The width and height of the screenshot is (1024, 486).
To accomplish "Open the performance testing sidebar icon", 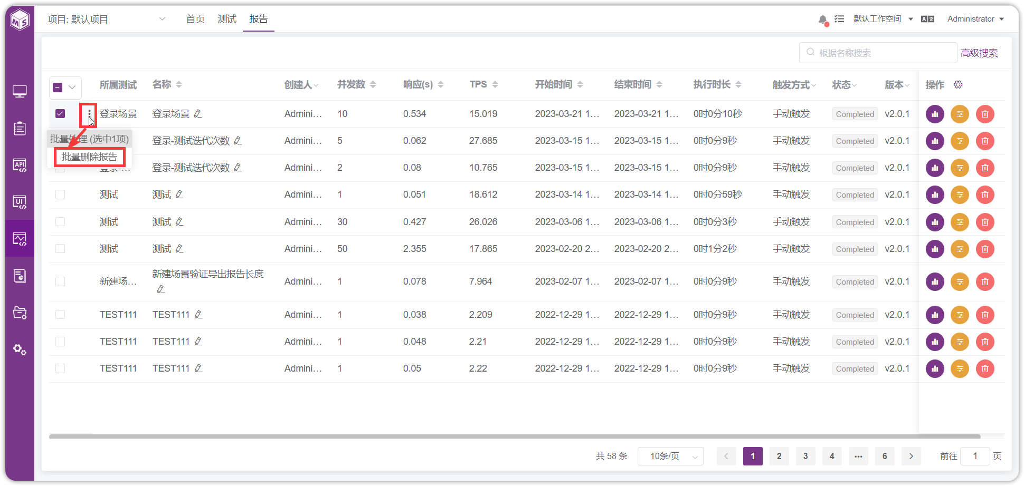I will (20, 239).
